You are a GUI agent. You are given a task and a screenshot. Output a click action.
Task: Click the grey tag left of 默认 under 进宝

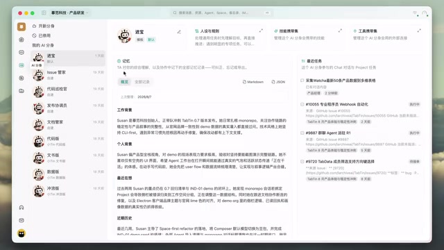point(140,40)
